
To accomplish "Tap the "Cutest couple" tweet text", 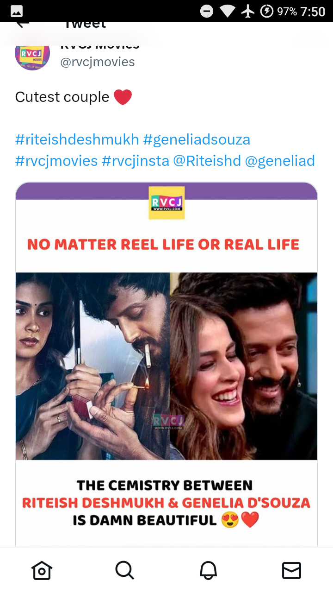I will pyautogui.click(x=62, y=97).
